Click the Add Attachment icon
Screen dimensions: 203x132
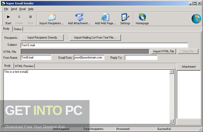79,17
